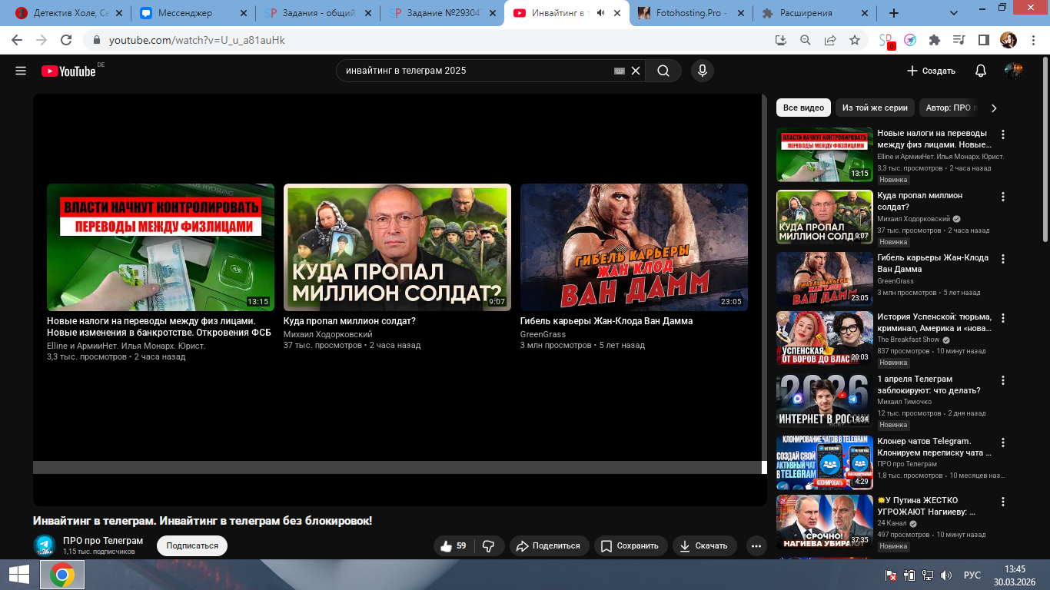
Task: Mute the tab via its speaker icon
Action: [x=601, y=13]
